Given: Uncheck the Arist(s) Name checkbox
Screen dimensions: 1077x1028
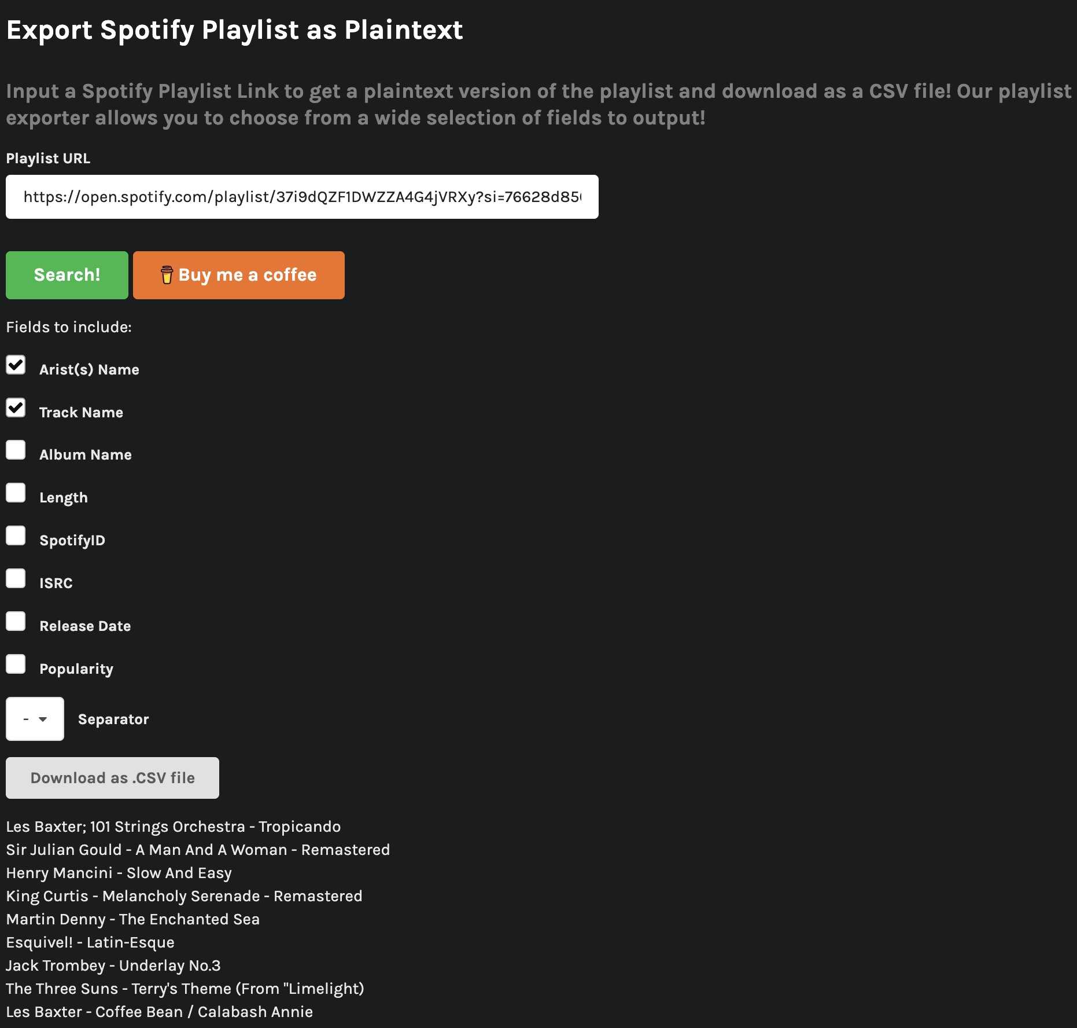Looking at the screenshot, I should pyautogui.click(x=16, y=365).
